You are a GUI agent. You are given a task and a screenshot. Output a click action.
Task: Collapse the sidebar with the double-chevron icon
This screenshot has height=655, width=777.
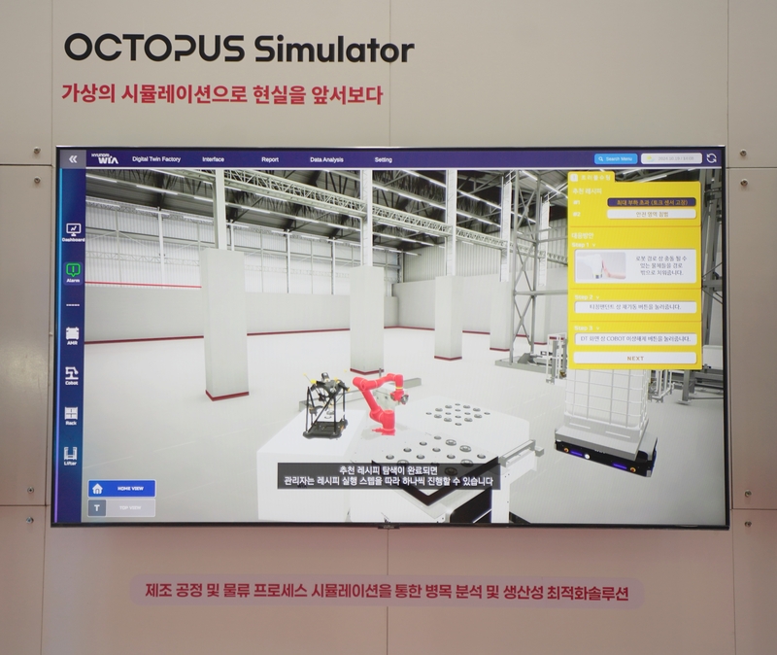pos(71,159)
